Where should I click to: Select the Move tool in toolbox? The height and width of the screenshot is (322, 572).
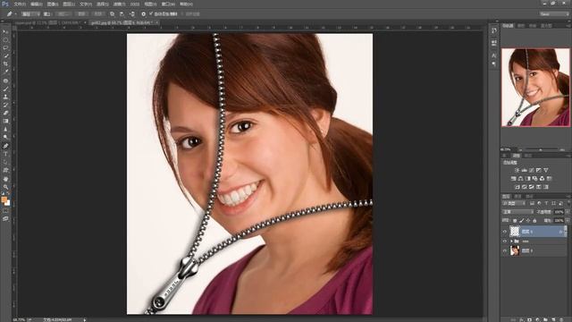[5, 32]
